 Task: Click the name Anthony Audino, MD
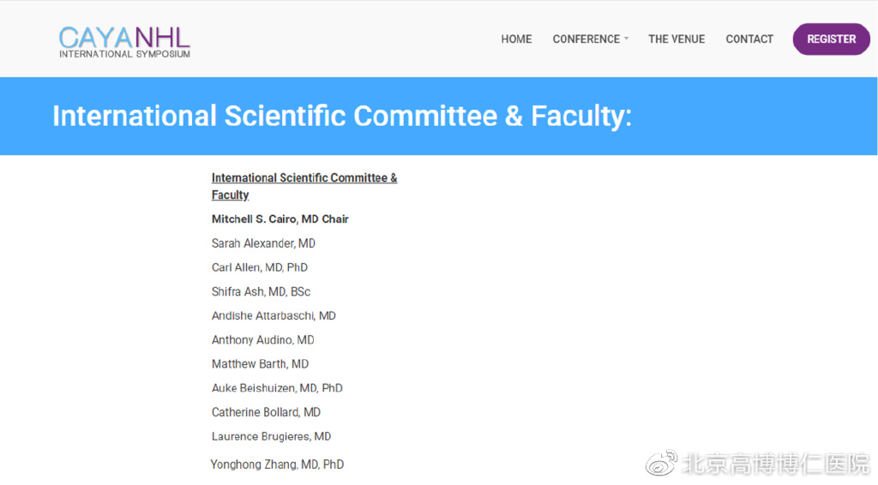pos(262,339)
